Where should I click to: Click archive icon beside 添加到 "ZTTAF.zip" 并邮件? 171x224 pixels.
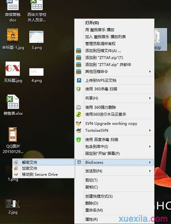click(x=79, y=64)
